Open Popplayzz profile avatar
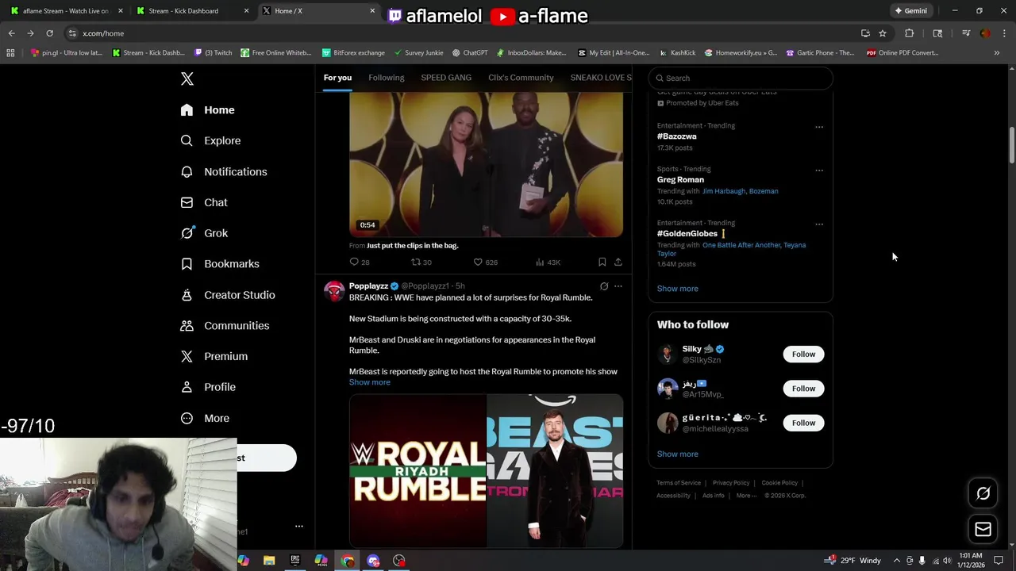Viewport: 1016px width, 571px height. 334,291
